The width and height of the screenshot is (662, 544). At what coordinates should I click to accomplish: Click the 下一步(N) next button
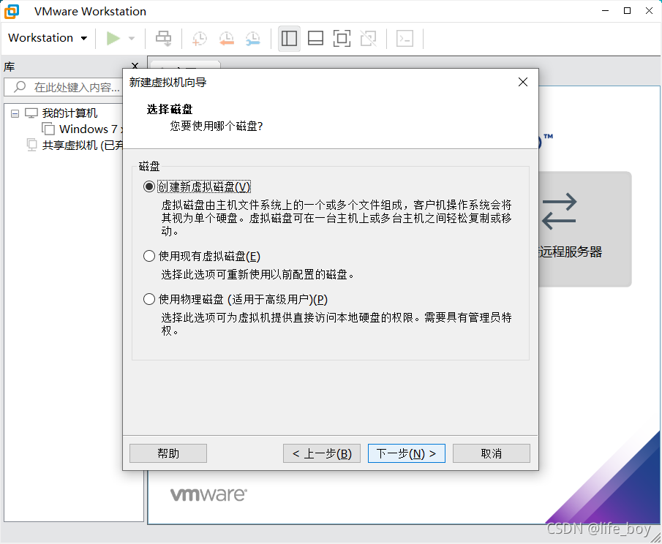pyautogui.click(x=407, y=453)
